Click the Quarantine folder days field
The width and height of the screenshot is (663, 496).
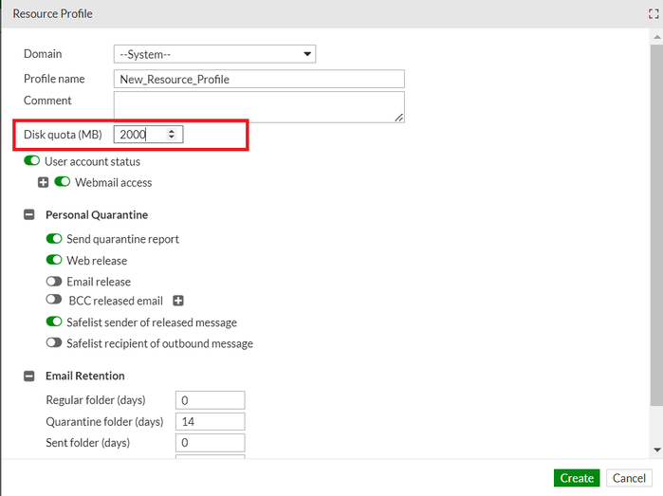[x=210, y=421]
